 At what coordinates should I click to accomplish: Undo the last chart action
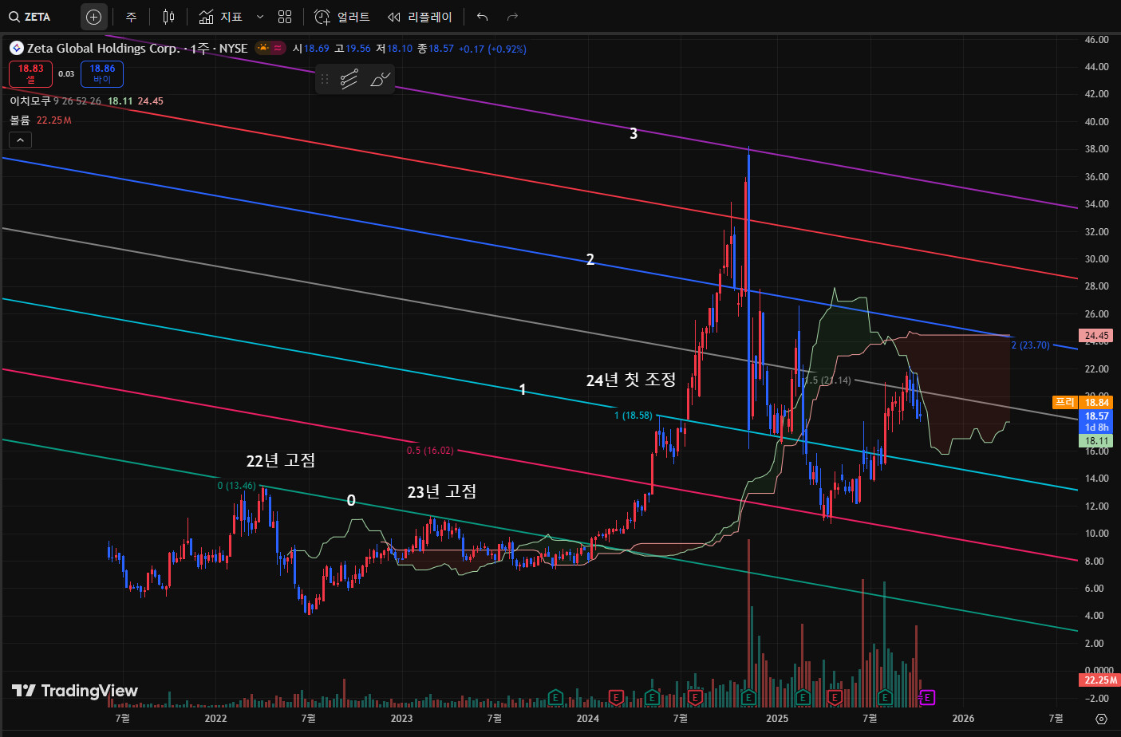482,17
